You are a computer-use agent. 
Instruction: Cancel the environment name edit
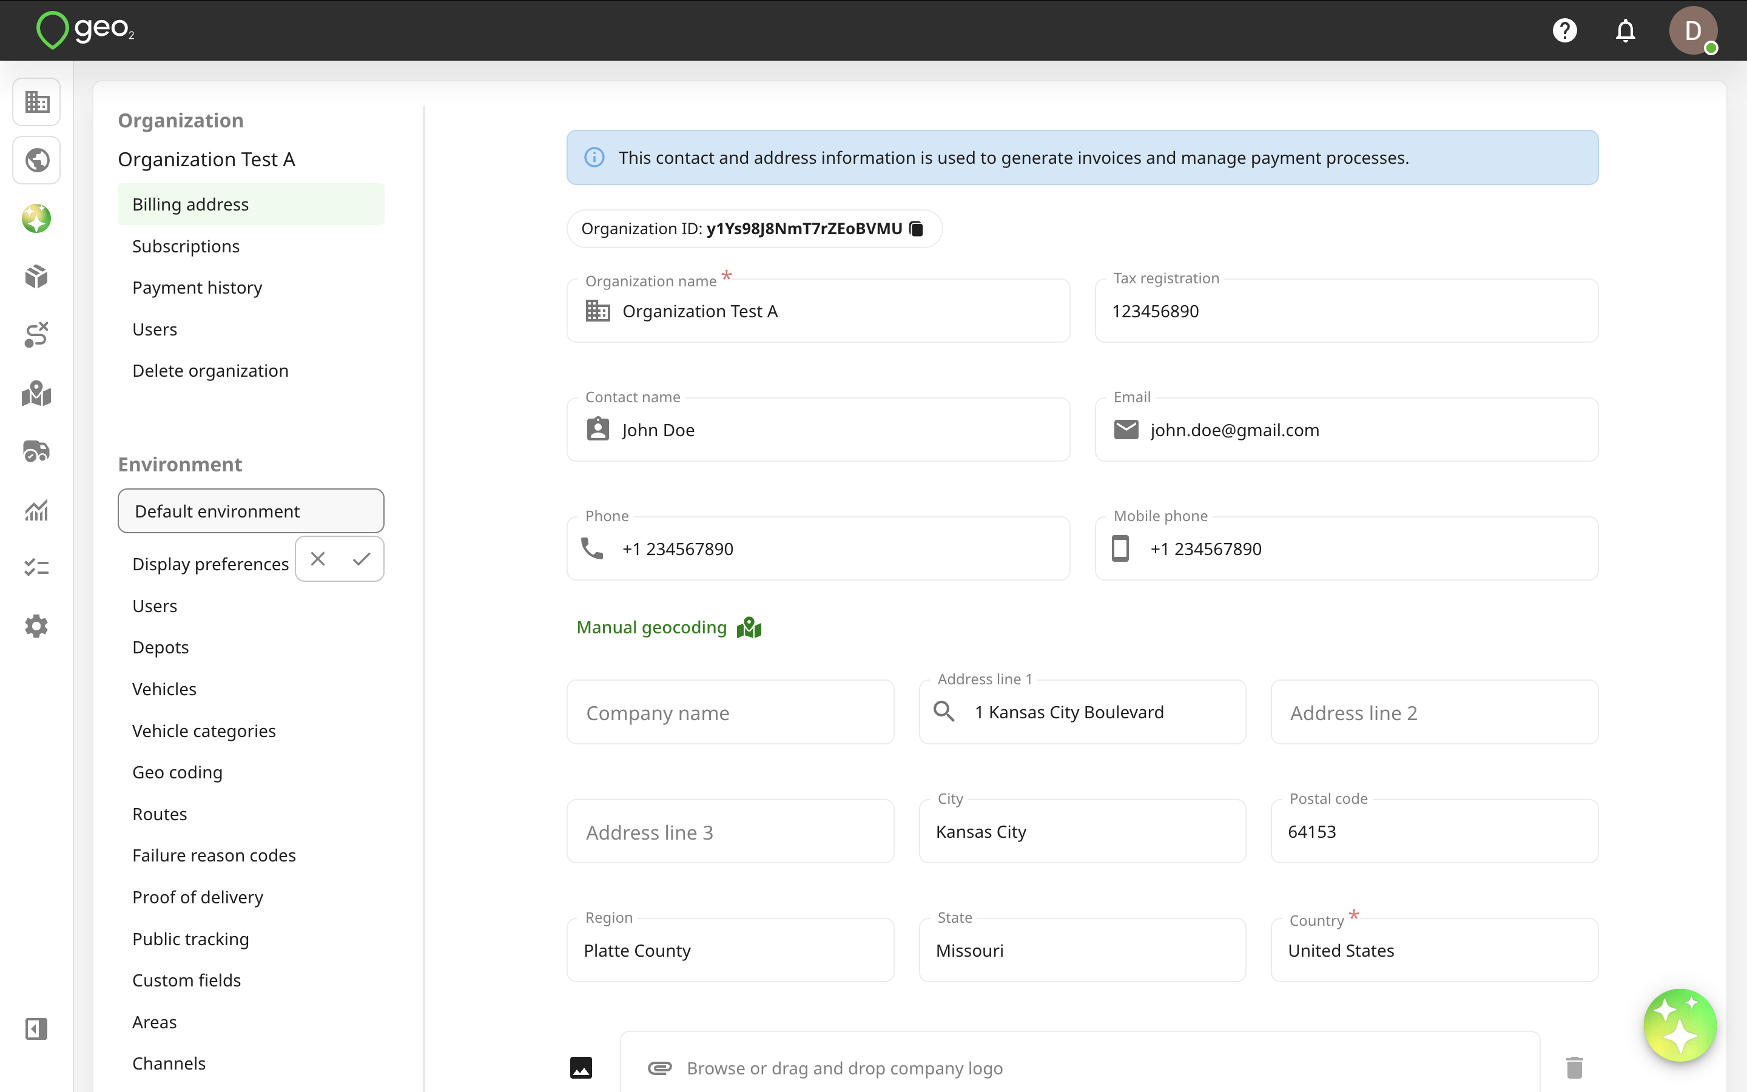pyautogui.click(x=318, y=558)
